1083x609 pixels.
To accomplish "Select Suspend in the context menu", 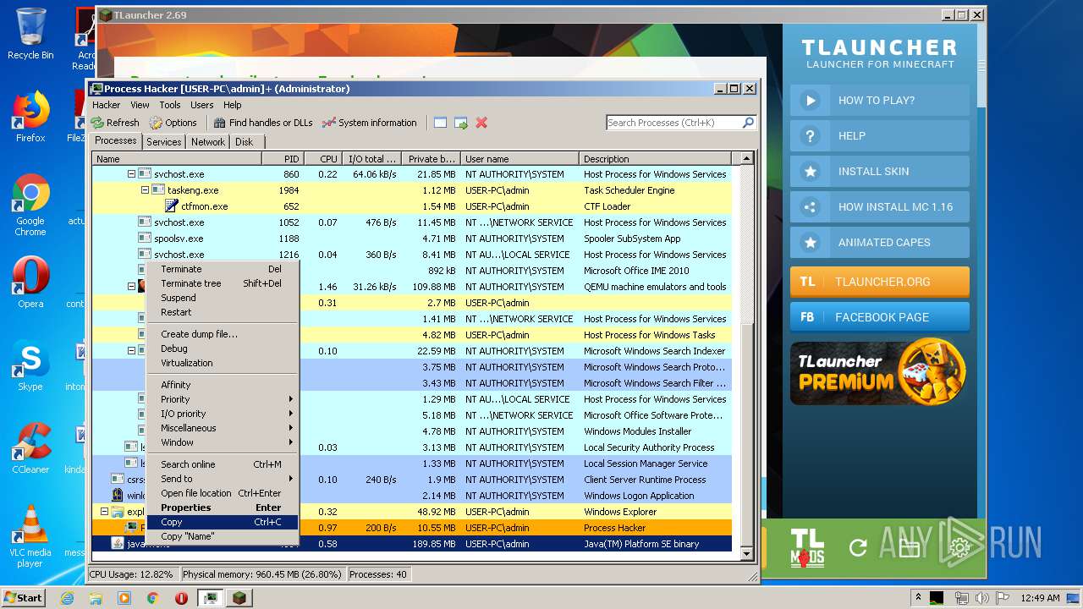I will pos(222,298).
